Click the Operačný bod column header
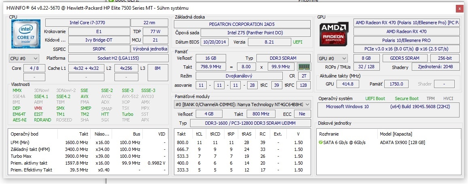Image resolution: width=468 pixels, height=184 pixels. click(x=33, y=134)
